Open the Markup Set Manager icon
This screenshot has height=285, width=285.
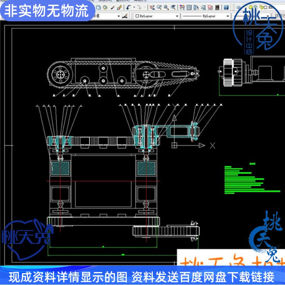[210, 8]
